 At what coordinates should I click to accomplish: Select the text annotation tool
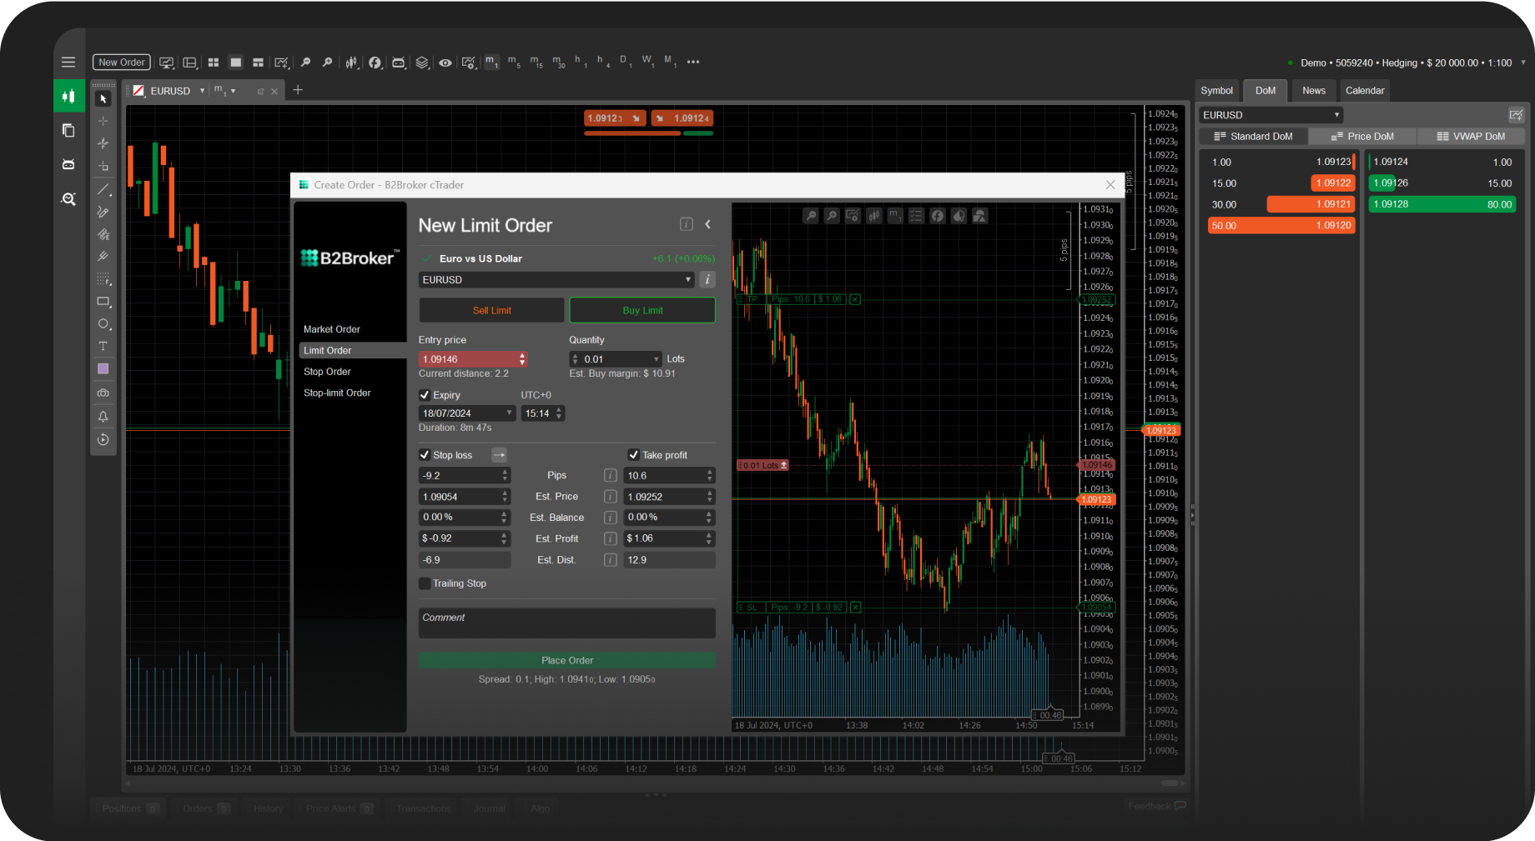coord(103,346)
